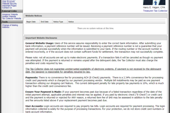Click the 'no system notices' message
The width and height of the screenshot is (170, 113).
[x=95, y=28]
